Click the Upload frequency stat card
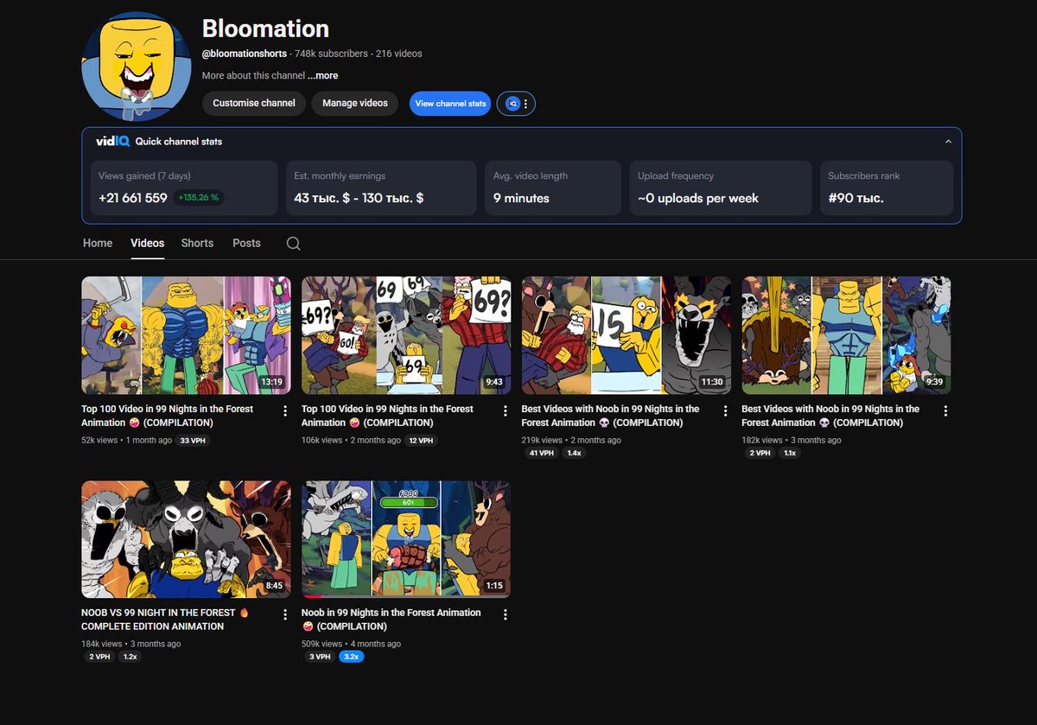This screenshot has width=1037, height=725. 720,188
